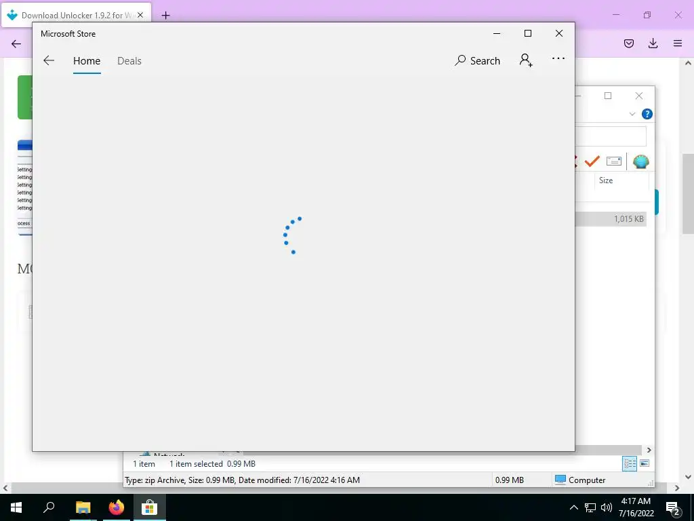Switch Explorer to details view
Image resolution: width=694 pixels, height=521 pixels.
click(630, 464)
